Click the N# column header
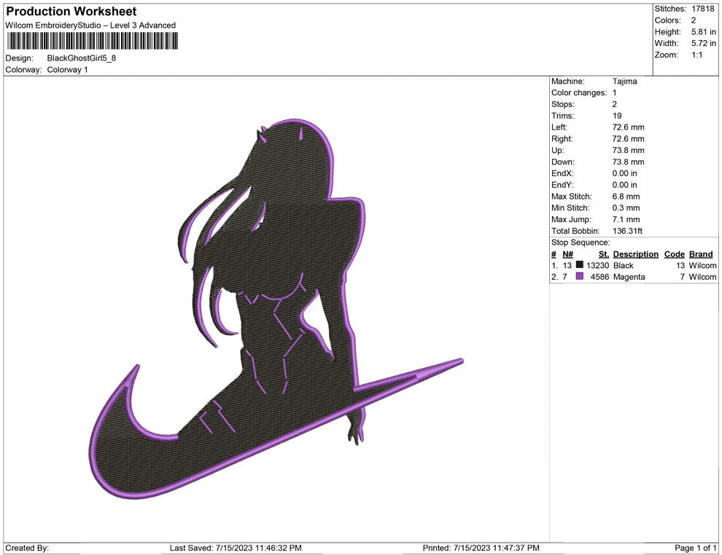Screen dimensions: 722x555 click(567, 254)
